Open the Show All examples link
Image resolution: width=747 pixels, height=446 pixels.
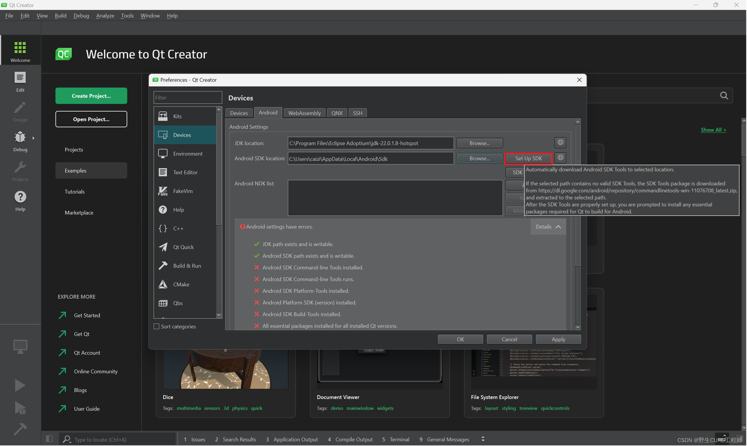click(x=714, y=130)
